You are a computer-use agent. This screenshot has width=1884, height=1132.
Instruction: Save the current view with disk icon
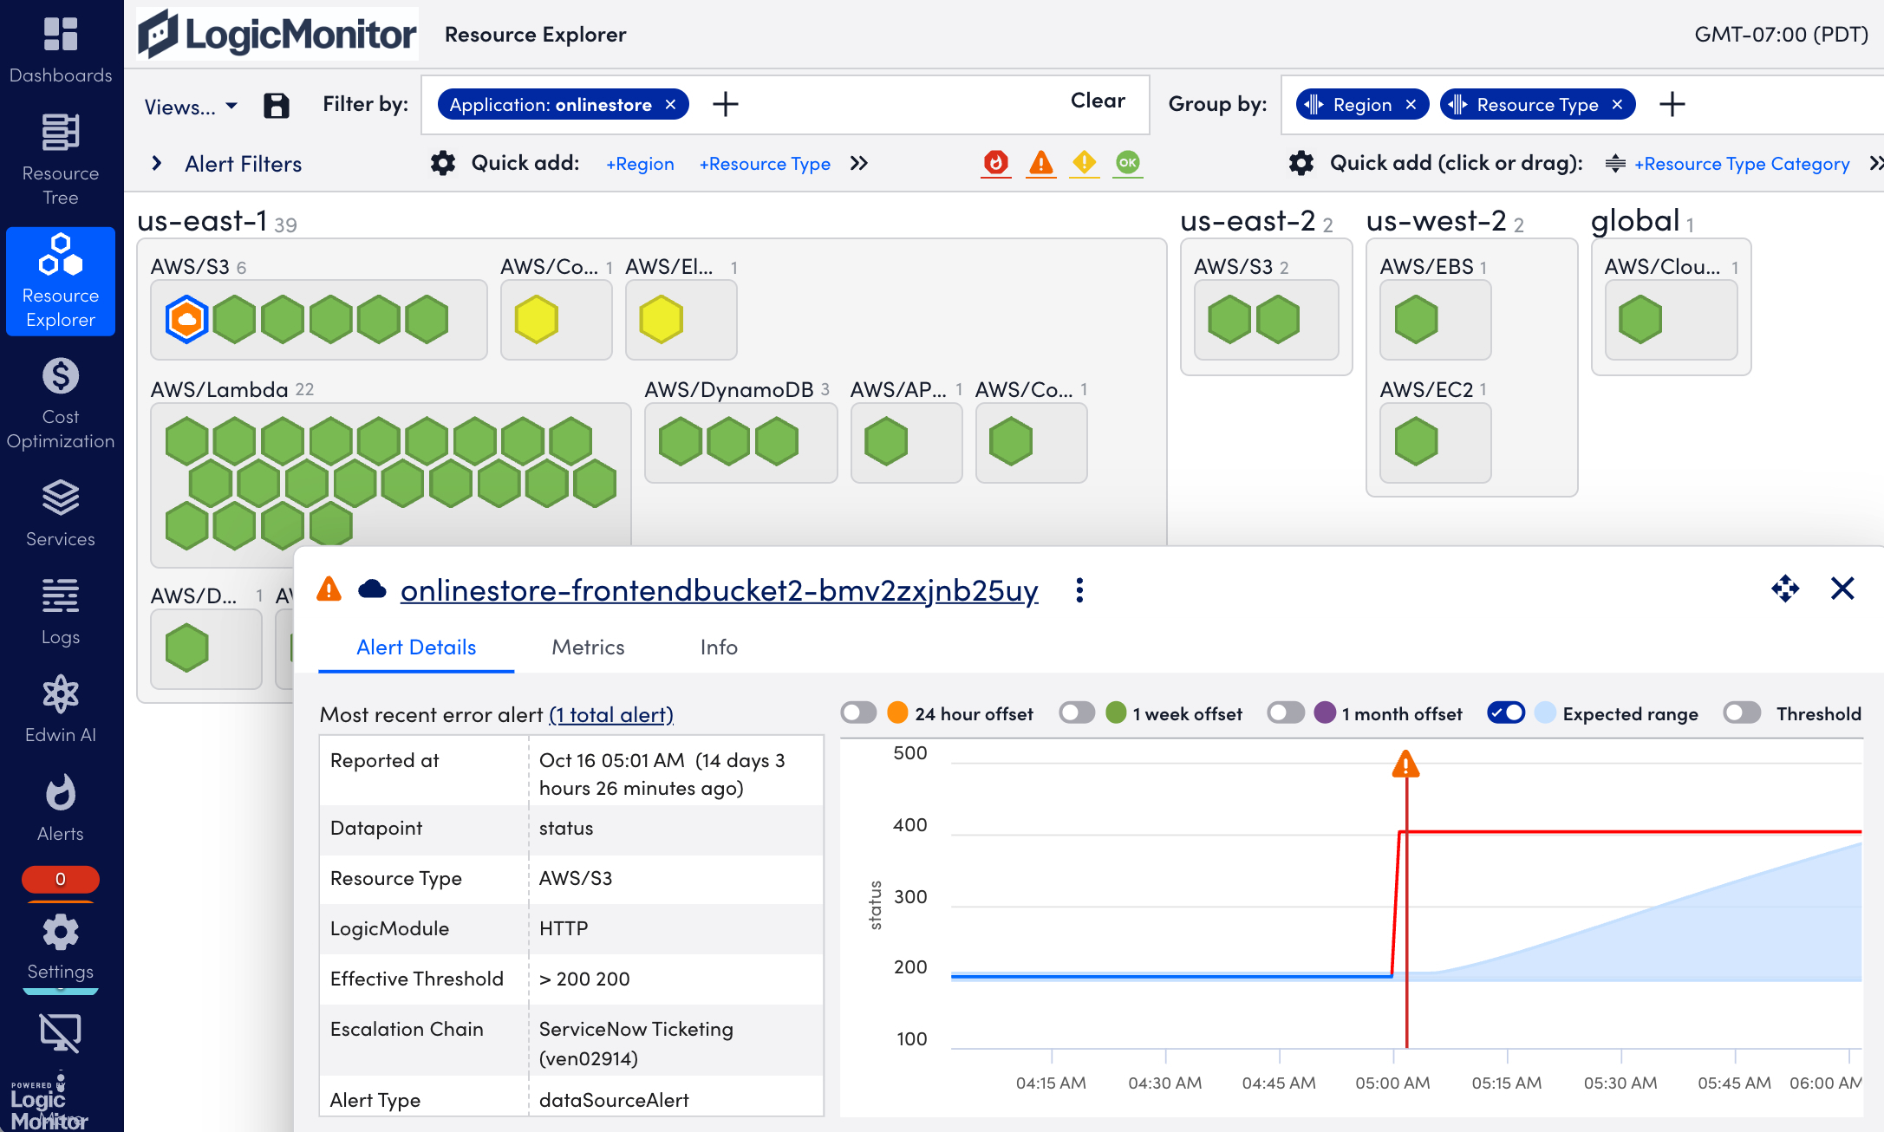[x=276, y=106]
